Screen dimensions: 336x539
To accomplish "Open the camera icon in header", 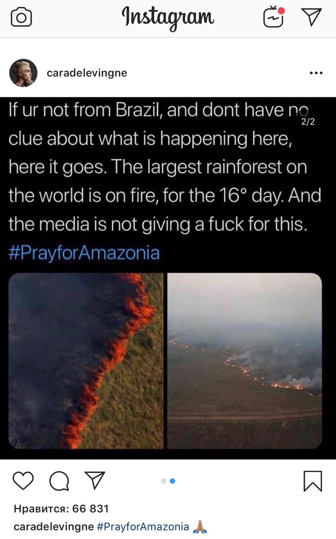I will point(21,17).
